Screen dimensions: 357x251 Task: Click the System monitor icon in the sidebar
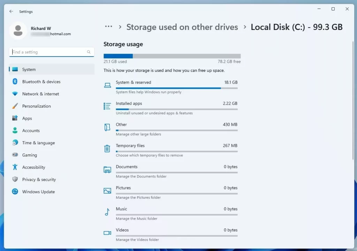[15, 69]
